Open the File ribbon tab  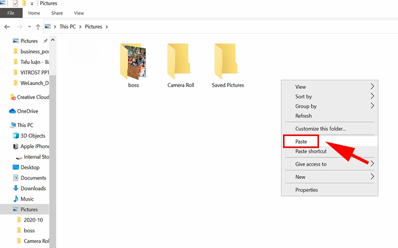pos(10,13)
